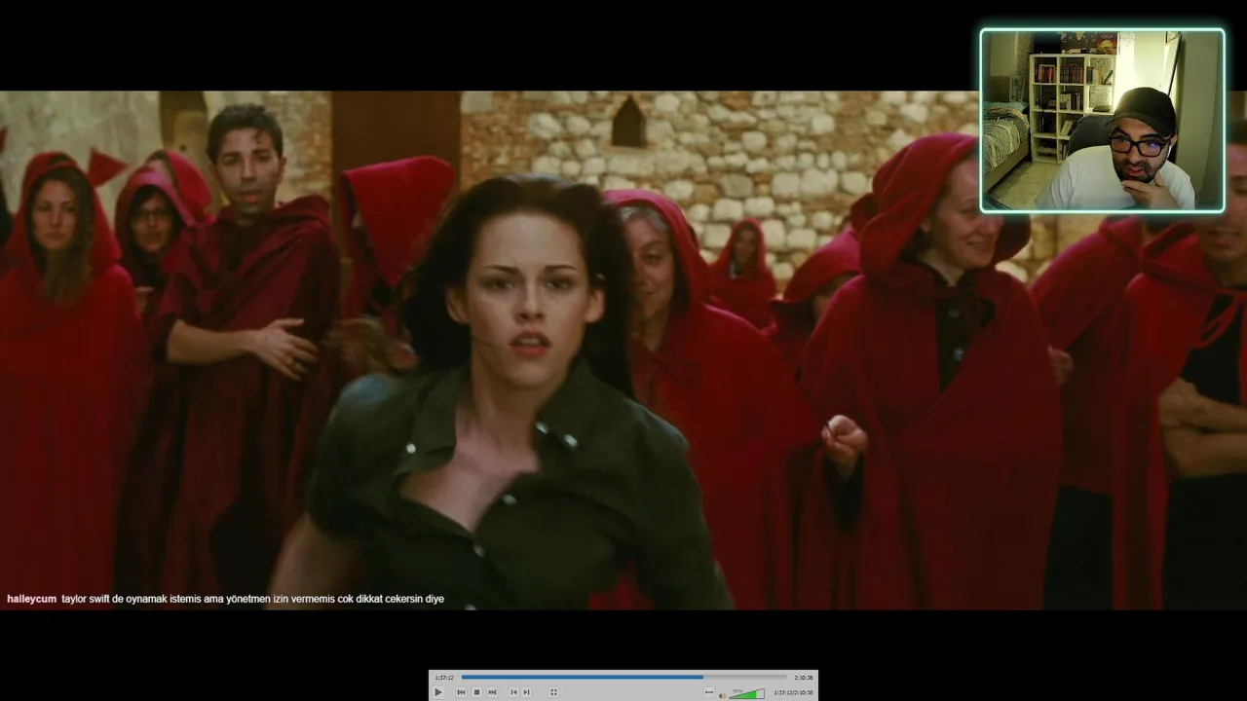Viewport: 1247px width, 701px height.
Task: Step one frame forward
Action: click(x=526, y=692)
